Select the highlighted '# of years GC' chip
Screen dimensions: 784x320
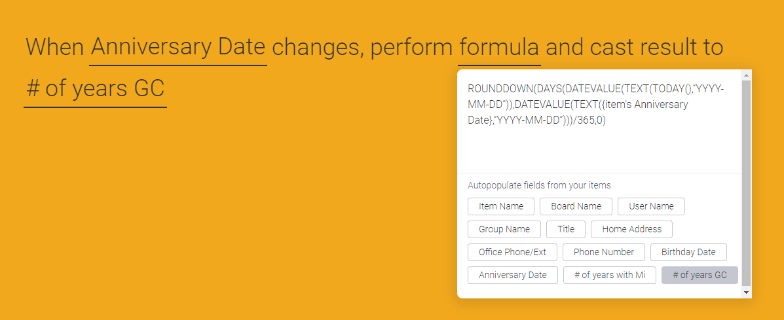700,275
